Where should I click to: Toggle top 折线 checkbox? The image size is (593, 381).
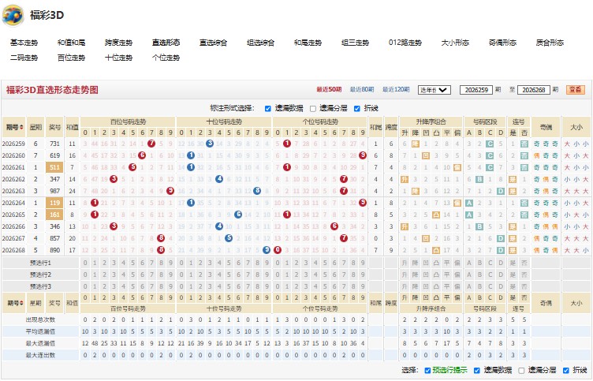[x=357, y=109]
